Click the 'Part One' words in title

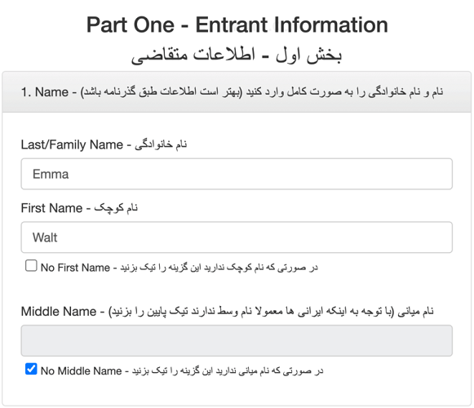pyautogui.click(x=131, y=24)
